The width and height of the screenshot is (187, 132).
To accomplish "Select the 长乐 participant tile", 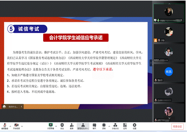I will coord(169,73).
